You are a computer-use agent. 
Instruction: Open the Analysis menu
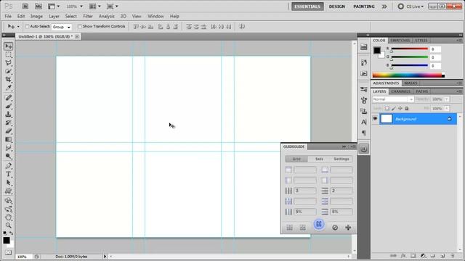coord(107,16)
